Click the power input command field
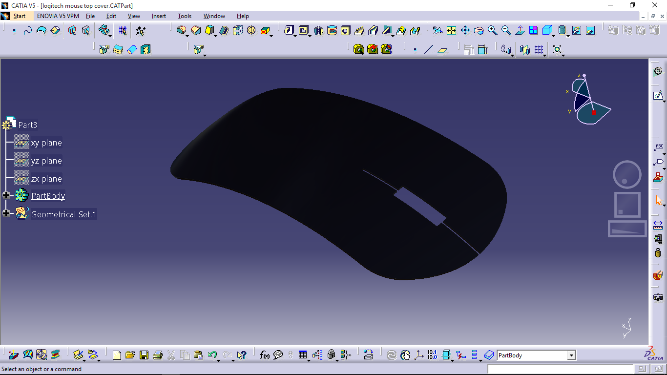The image size is (667, 375). (x=561, y=369)
